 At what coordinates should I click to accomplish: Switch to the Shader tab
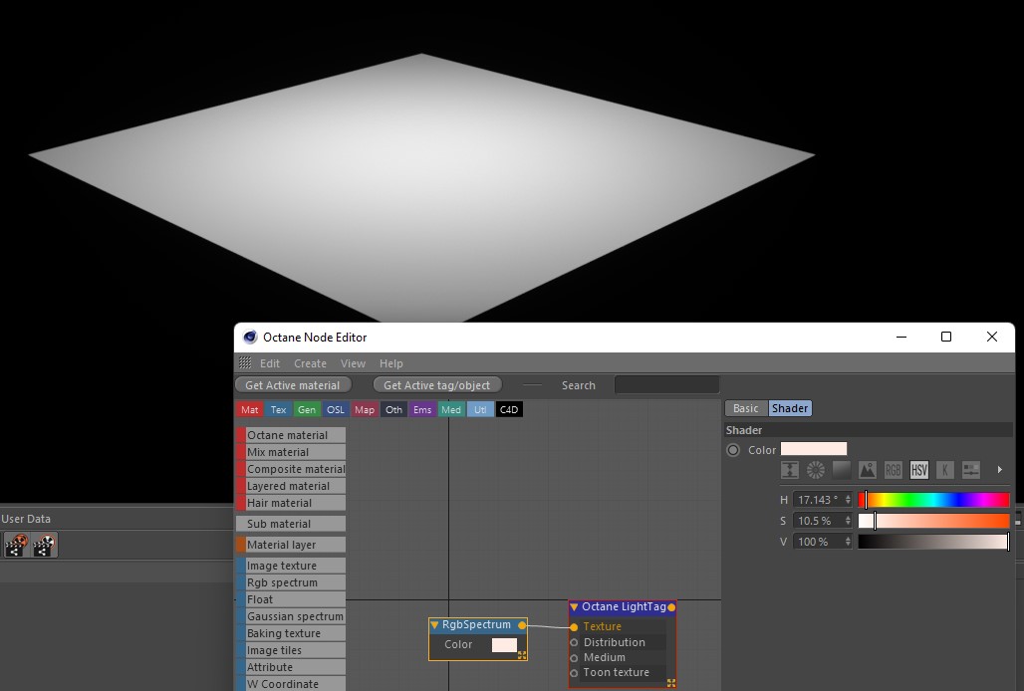tap(790, 408)
